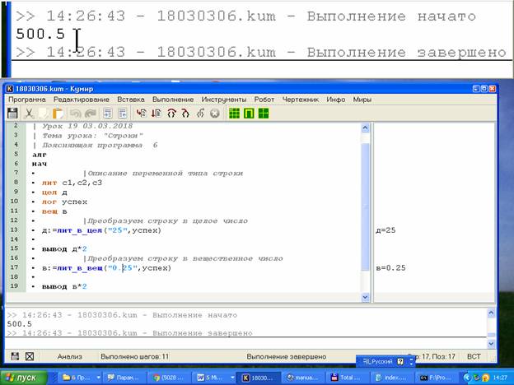This screenshot has height=385, width=514.
Task: Click the red down-arrow step icon
Action: coord(156,114)
